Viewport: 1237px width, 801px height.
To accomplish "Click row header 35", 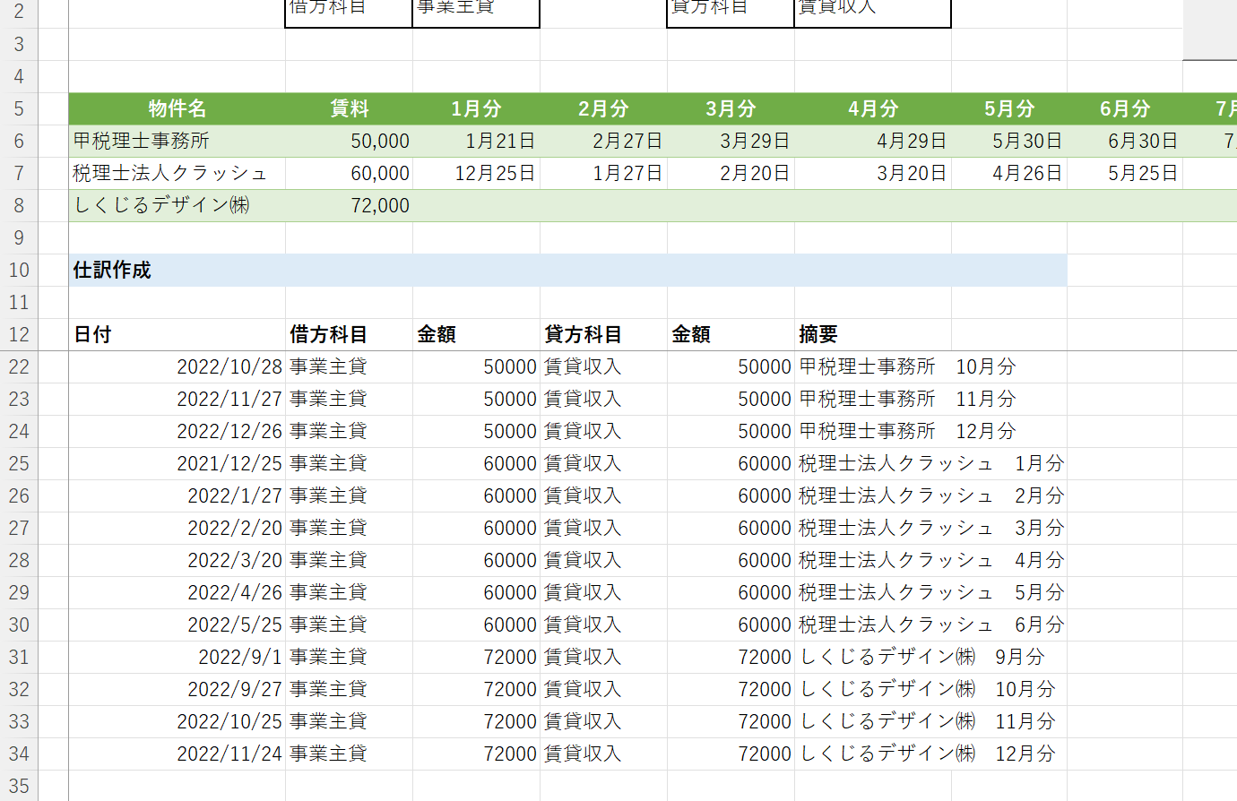I will click(x=19, y=787).
